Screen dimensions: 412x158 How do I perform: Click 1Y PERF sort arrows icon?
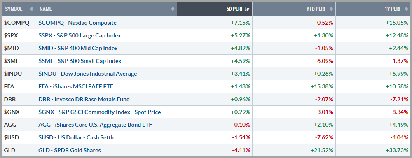pos(406,9)
